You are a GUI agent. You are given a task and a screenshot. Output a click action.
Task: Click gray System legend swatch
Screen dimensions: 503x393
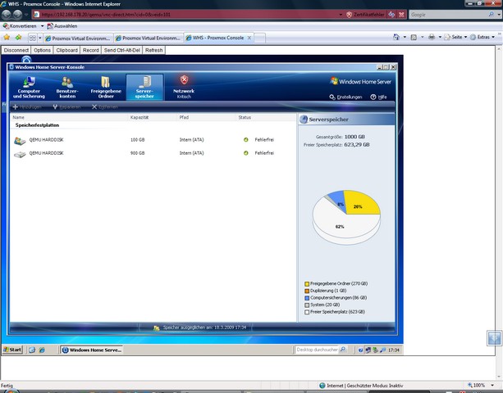click(x=307, y=305)
